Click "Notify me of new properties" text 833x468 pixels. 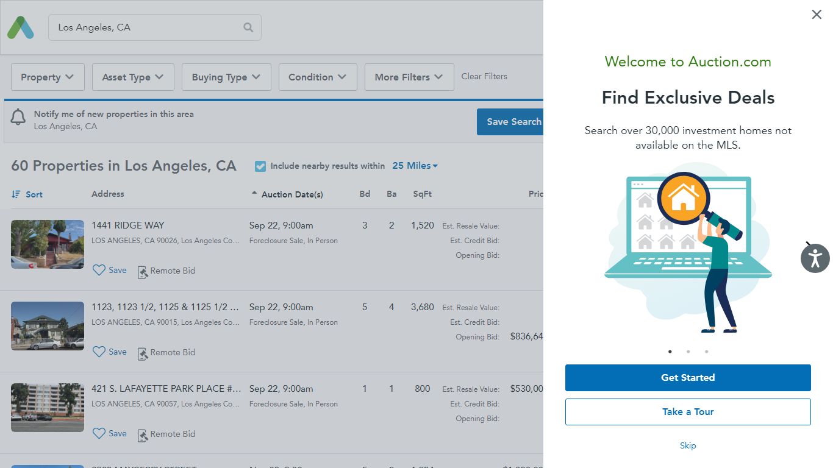[x=114, y=114]
